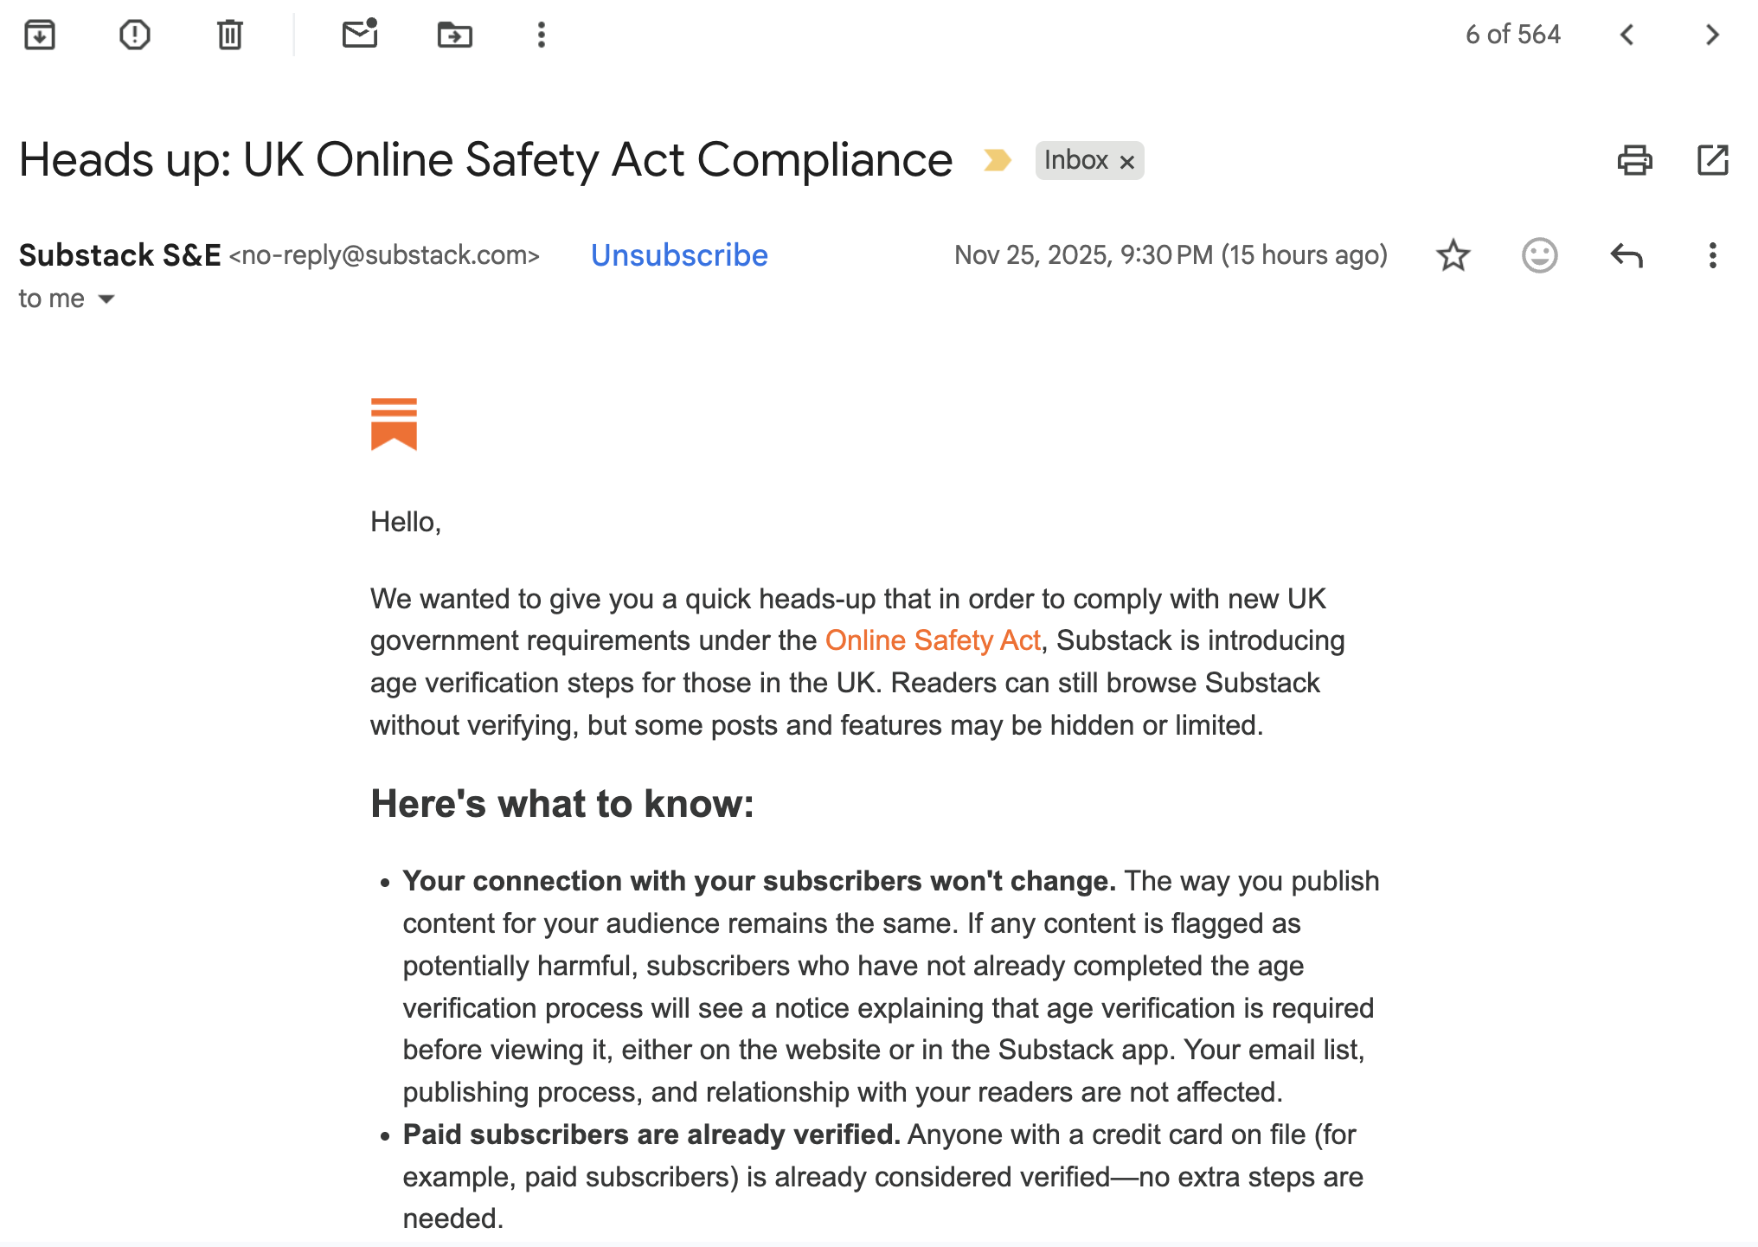The width and height of the screenshot is (1758, 1247).
Task: Archive this email
Action: (x=40, y=35)
